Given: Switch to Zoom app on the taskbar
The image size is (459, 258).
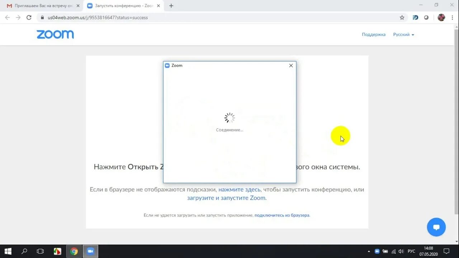Looking at the screenshot, I should (90, 251).
